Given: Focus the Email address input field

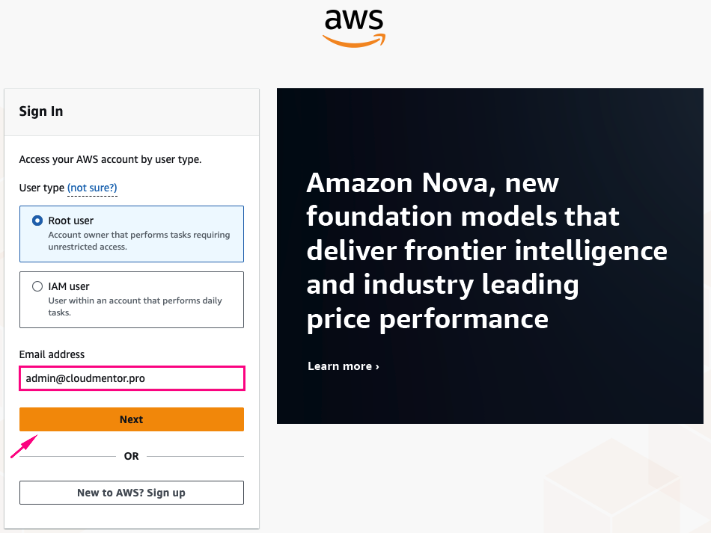Looking at the screenshot, I should tap(132, 378).
